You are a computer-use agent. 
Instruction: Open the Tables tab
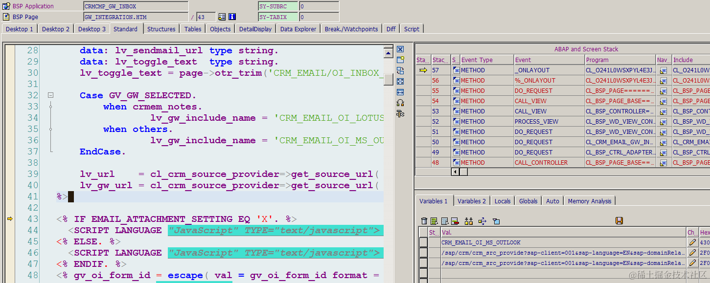click(193, 29)
